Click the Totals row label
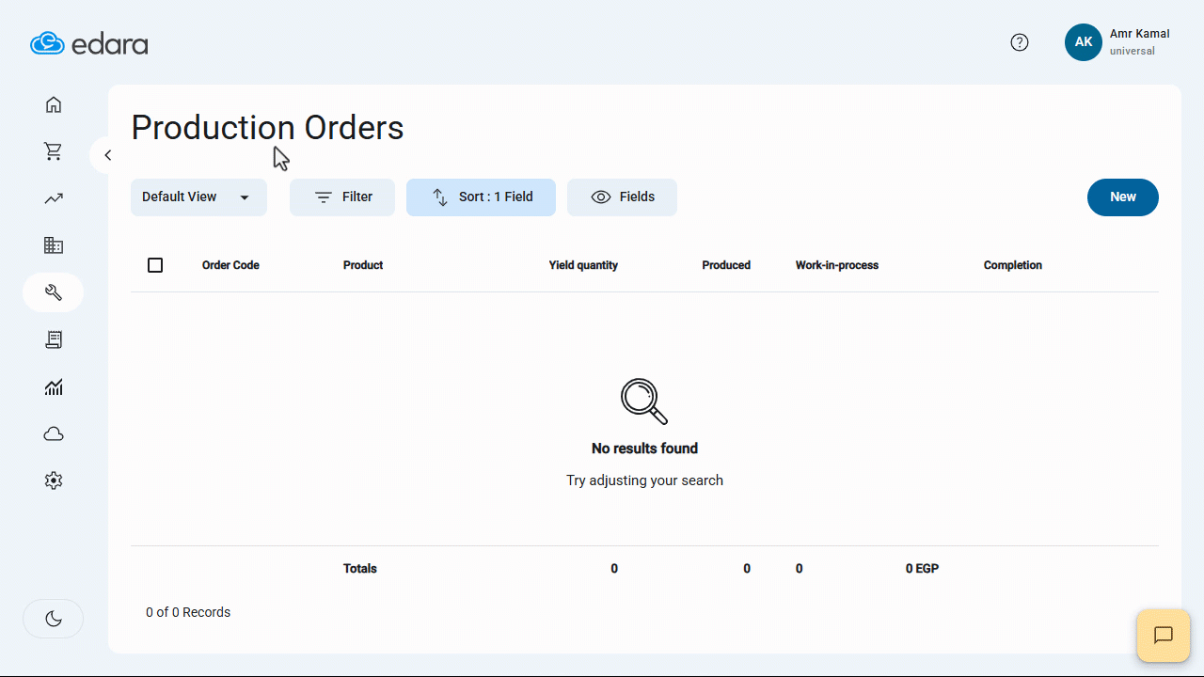The image size is (1204, 677). click(x=360, y=569)
